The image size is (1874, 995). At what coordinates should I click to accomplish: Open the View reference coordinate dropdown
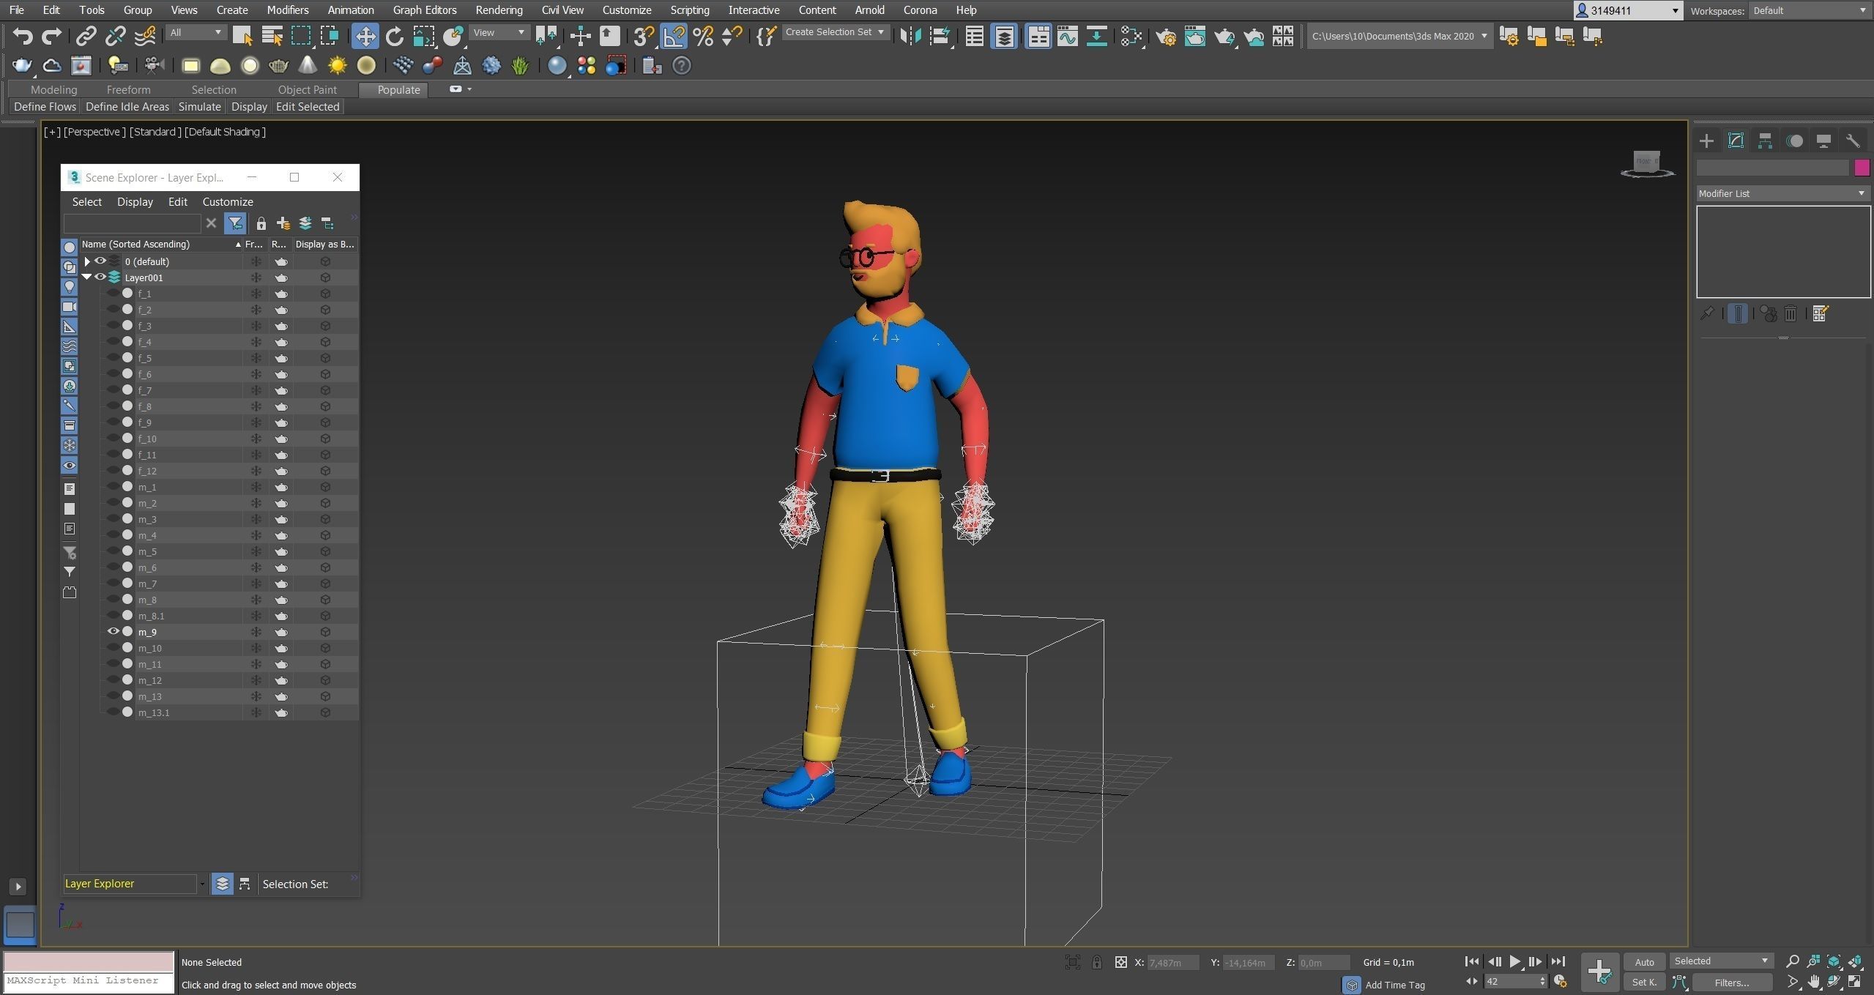click(499, 32)
